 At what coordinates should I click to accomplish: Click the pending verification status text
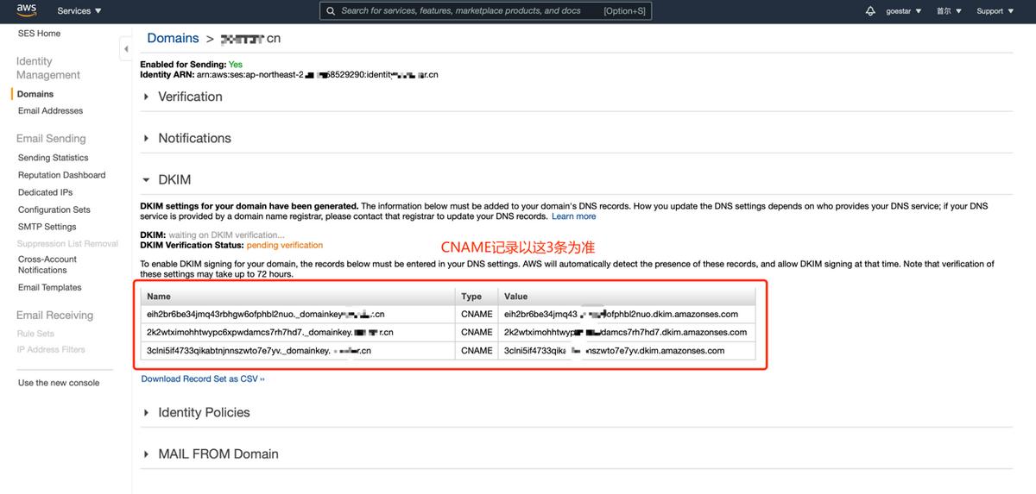pyautogui.click(x=285, y=246)
